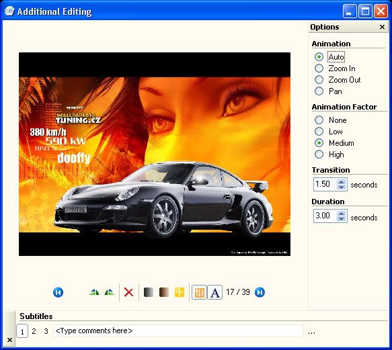Screen dimensions: 392x350
Task: Click the Additional Editing title bar app icon
Action: click(x=9, y=11)
